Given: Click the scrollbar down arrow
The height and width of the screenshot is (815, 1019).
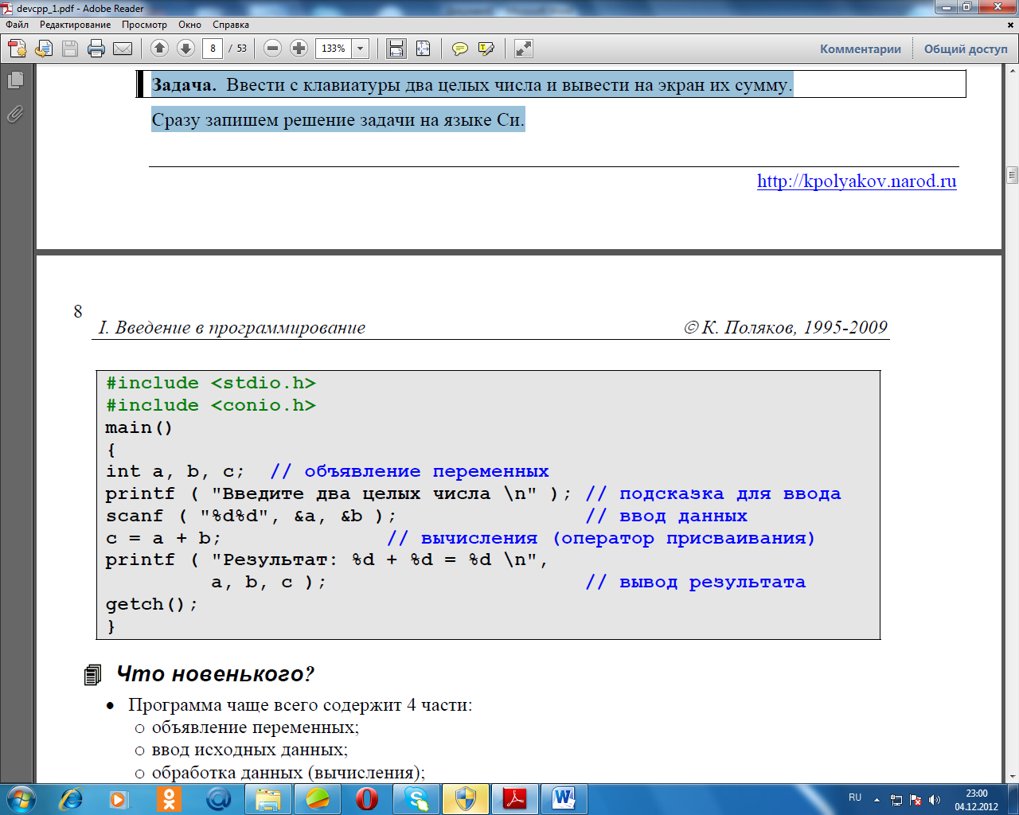Looking at the screenshot, I should pyautogui.click(x=1012, y=776).
